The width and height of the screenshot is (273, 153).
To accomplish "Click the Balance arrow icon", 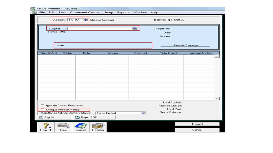I will (169, 20).
